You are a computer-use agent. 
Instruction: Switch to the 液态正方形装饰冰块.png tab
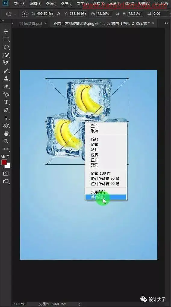[101, 23]
